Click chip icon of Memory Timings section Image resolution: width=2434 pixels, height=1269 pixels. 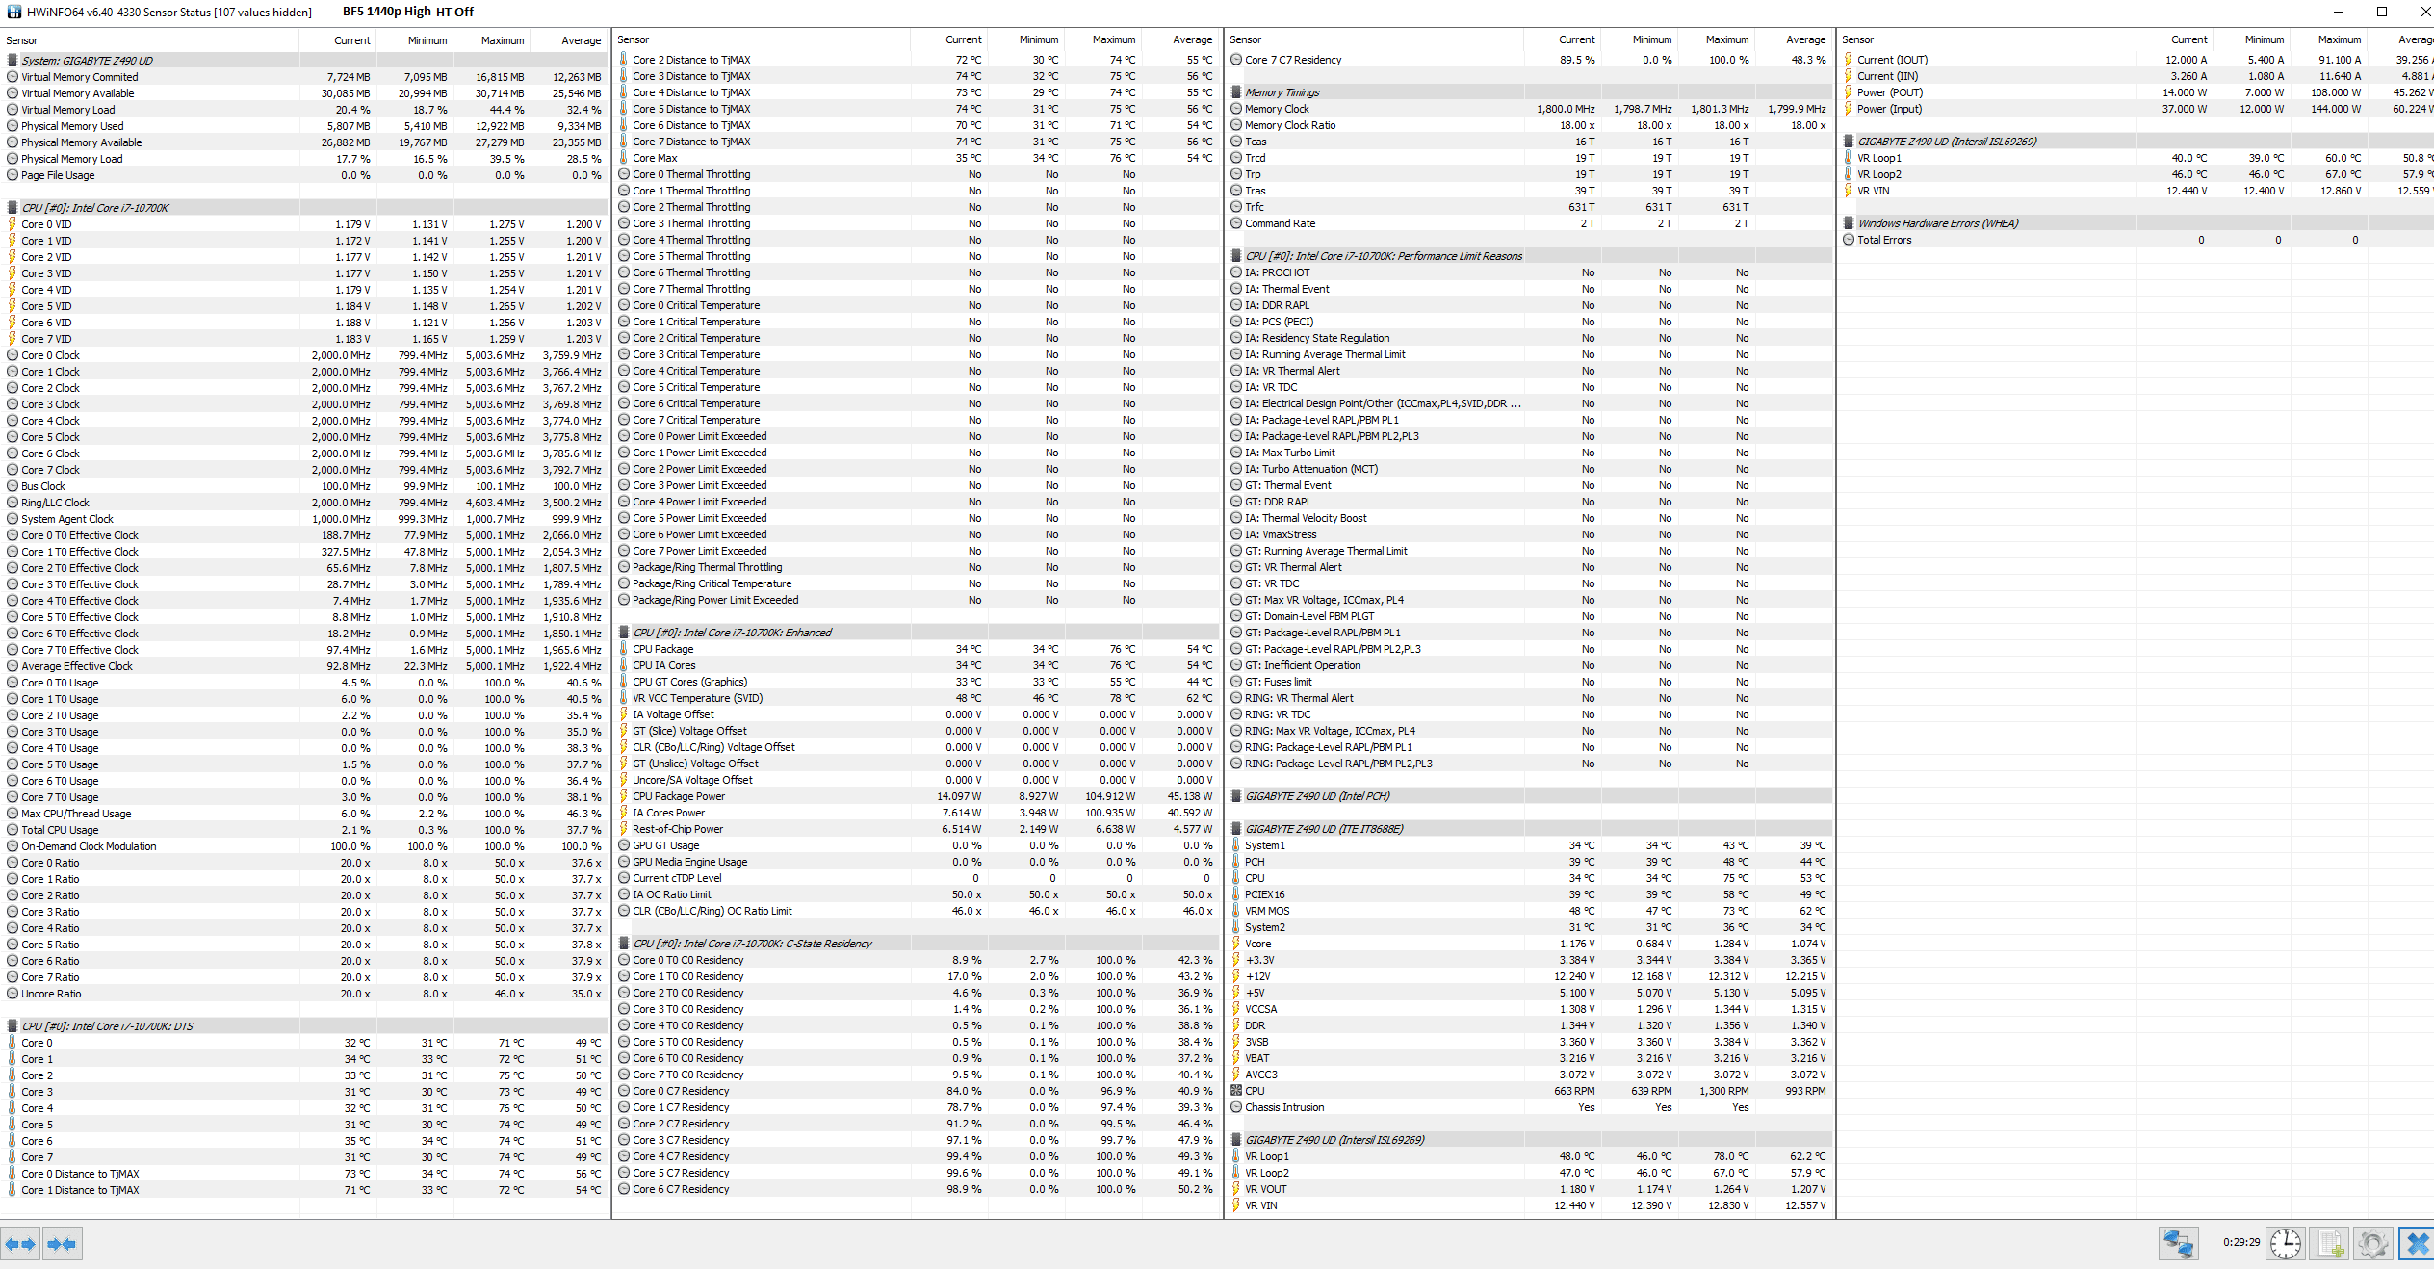1236,92
